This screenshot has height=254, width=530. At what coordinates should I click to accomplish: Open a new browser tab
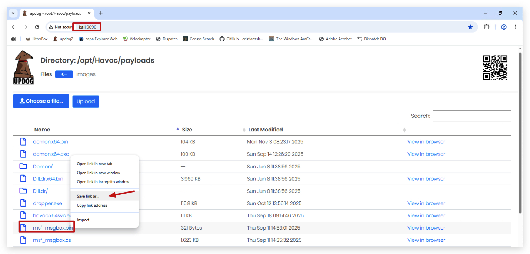[101, 13]
